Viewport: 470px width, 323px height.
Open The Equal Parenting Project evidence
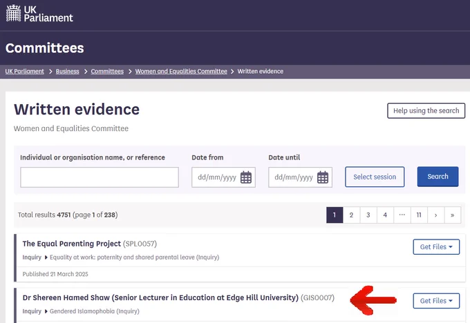[x=72, y=244]
